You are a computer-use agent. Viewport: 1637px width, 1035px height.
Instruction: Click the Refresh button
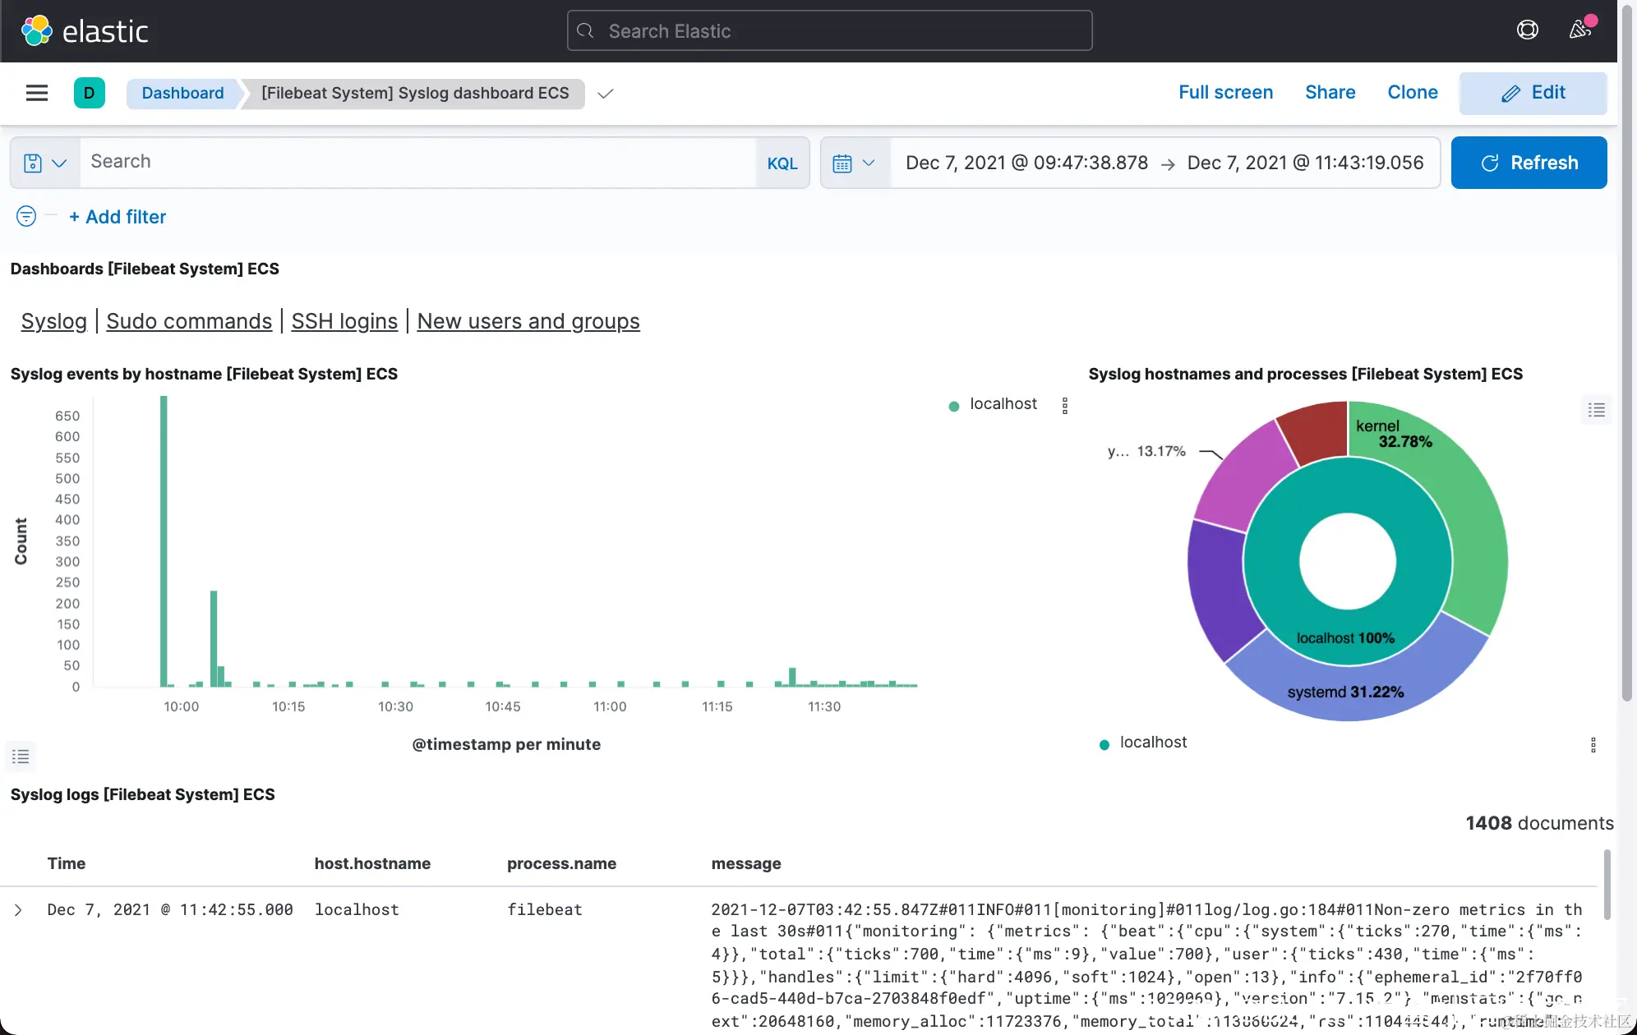click(1529, 163)
